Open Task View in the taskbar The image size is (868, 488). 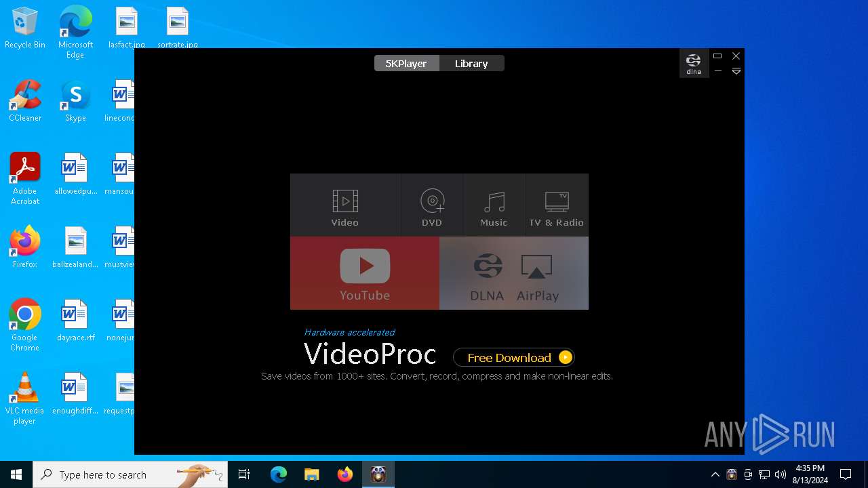click(244, 474)
